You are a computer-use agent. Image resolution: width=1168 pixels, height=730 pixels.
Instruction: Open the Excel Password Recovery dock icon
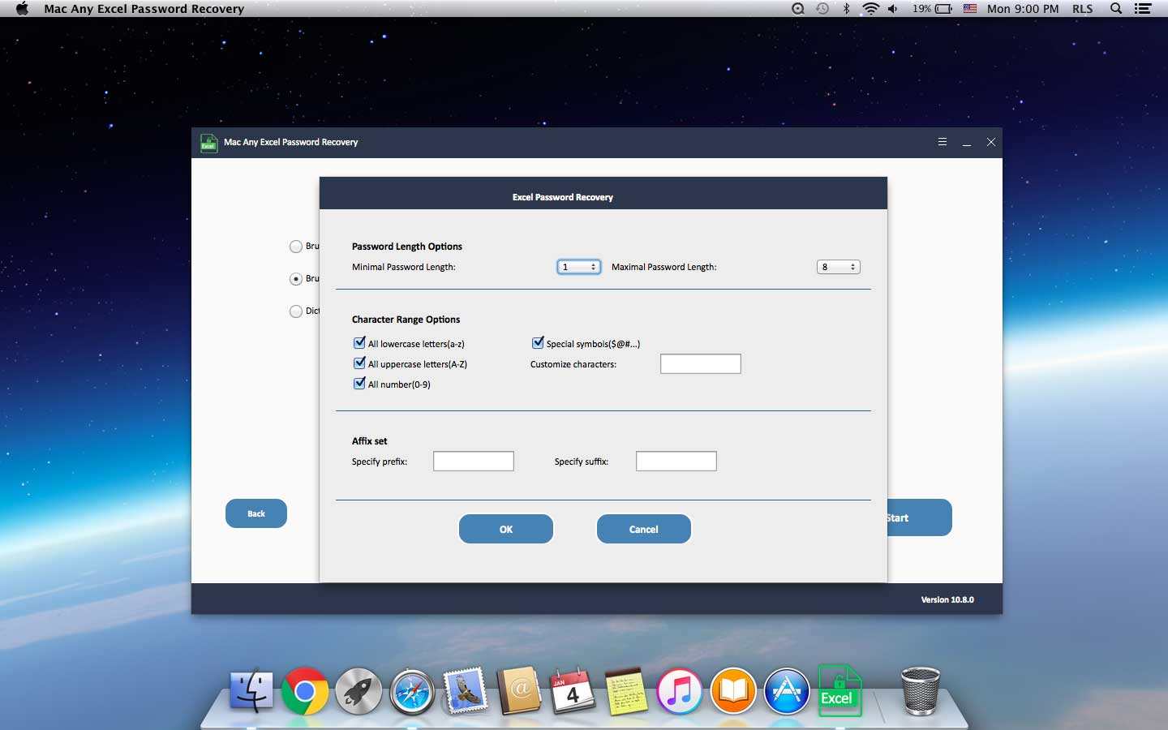pos(839,691)
